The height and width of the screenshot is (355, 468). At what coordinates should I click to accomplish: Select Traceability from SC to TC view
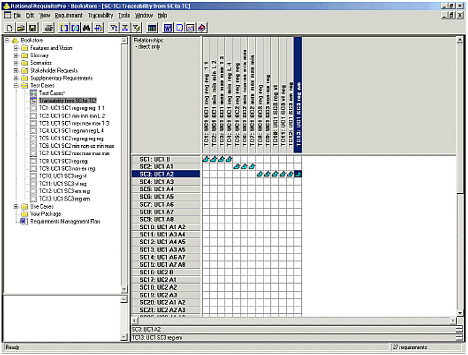pos(68,100)
